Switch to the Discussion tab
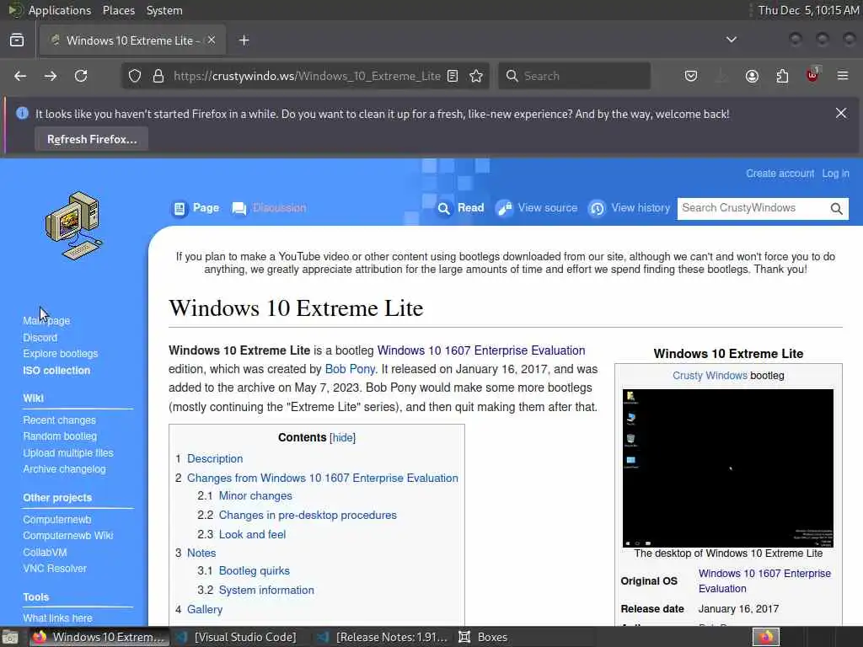Viewport: 863px width, 647px height. coord(269,208)
